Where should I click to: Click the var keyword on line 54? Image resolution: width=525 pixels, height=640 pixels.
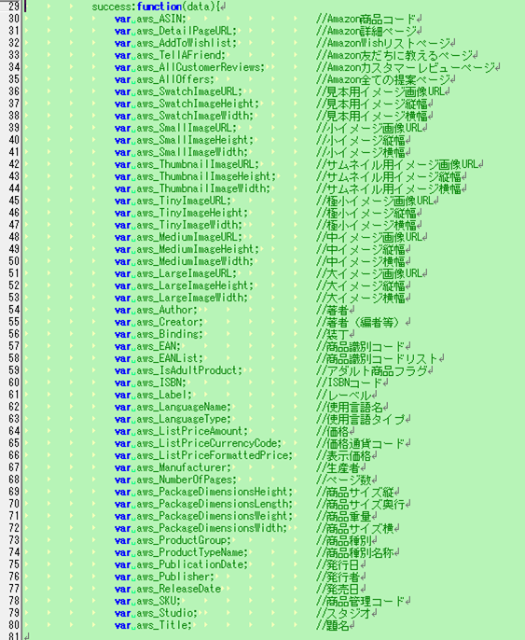(x=123, y=310)
